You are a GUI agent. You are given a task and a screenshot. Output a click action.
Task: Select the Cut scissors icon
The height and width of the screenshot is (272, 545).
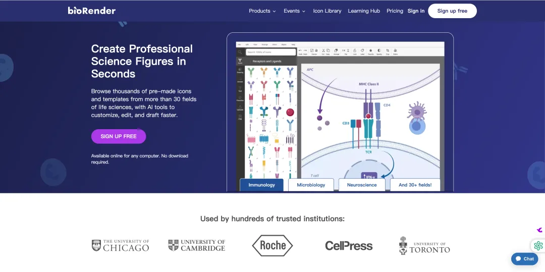tap(323, 50)
